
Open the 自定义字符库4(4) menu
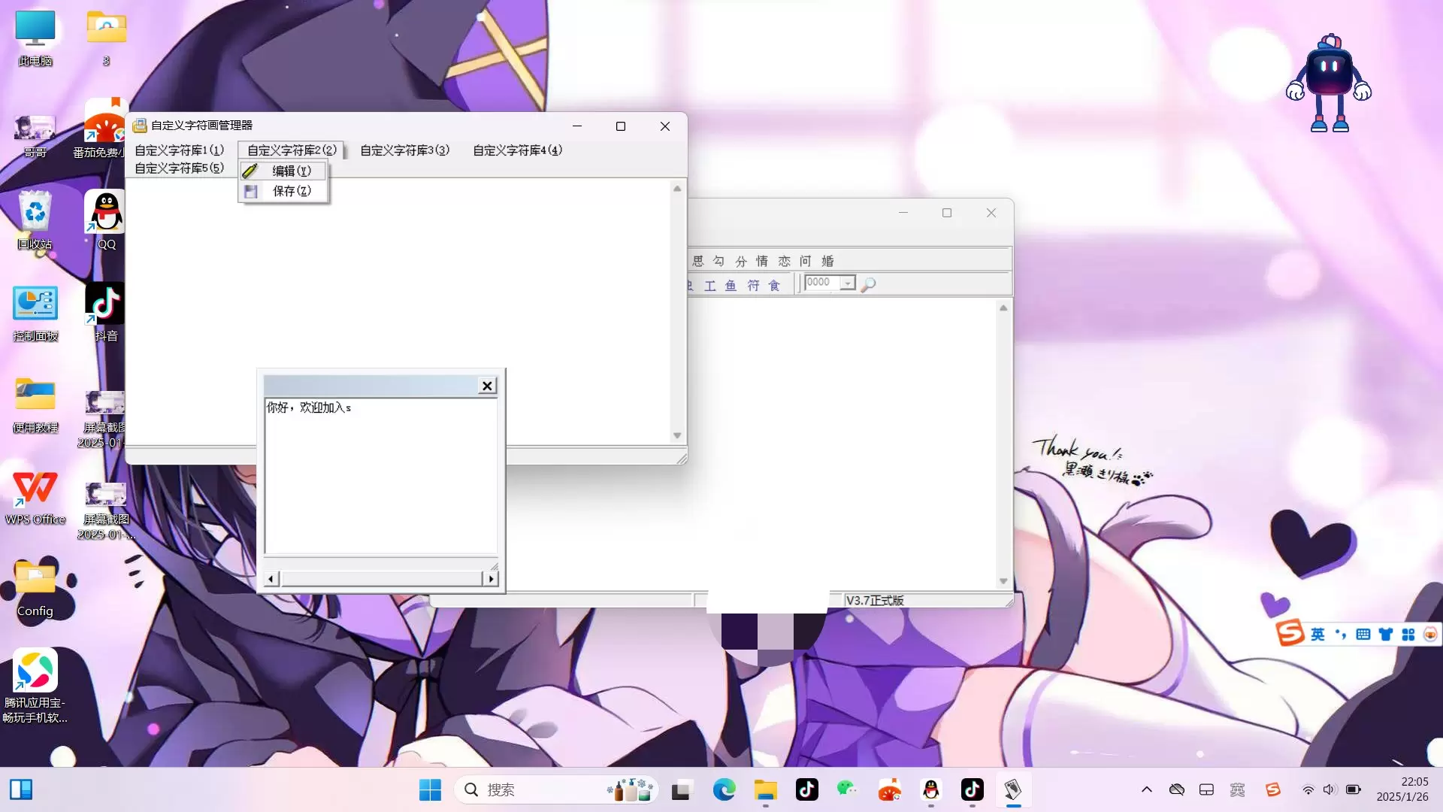point(517,150)
